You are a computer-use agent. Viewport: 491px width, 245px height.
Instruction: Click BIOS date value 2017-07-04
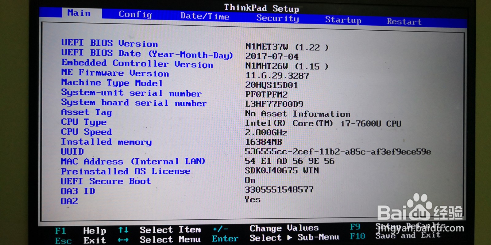point(272,57)
